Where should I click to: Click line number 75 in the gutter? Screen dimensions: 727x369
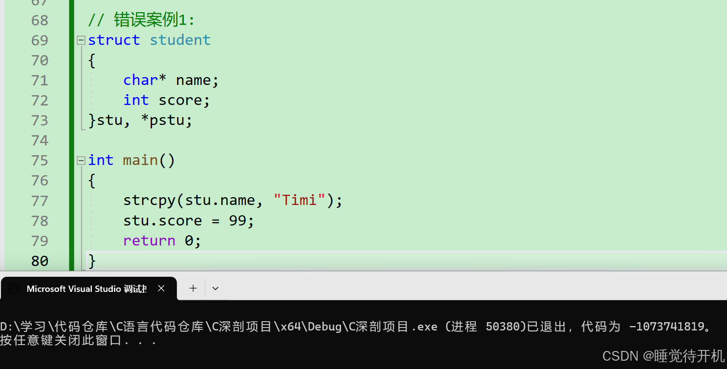coord(40,161)
